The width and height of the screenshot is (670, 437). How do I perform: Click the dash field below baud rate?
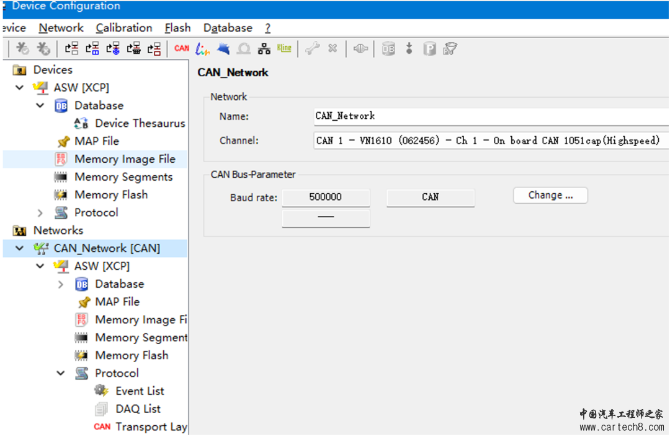[326, 218]
